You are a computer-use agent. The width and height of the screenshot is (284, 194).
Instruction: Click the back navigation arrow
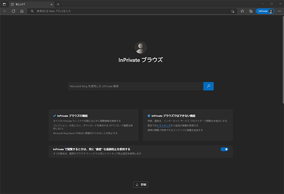(5, 11)
